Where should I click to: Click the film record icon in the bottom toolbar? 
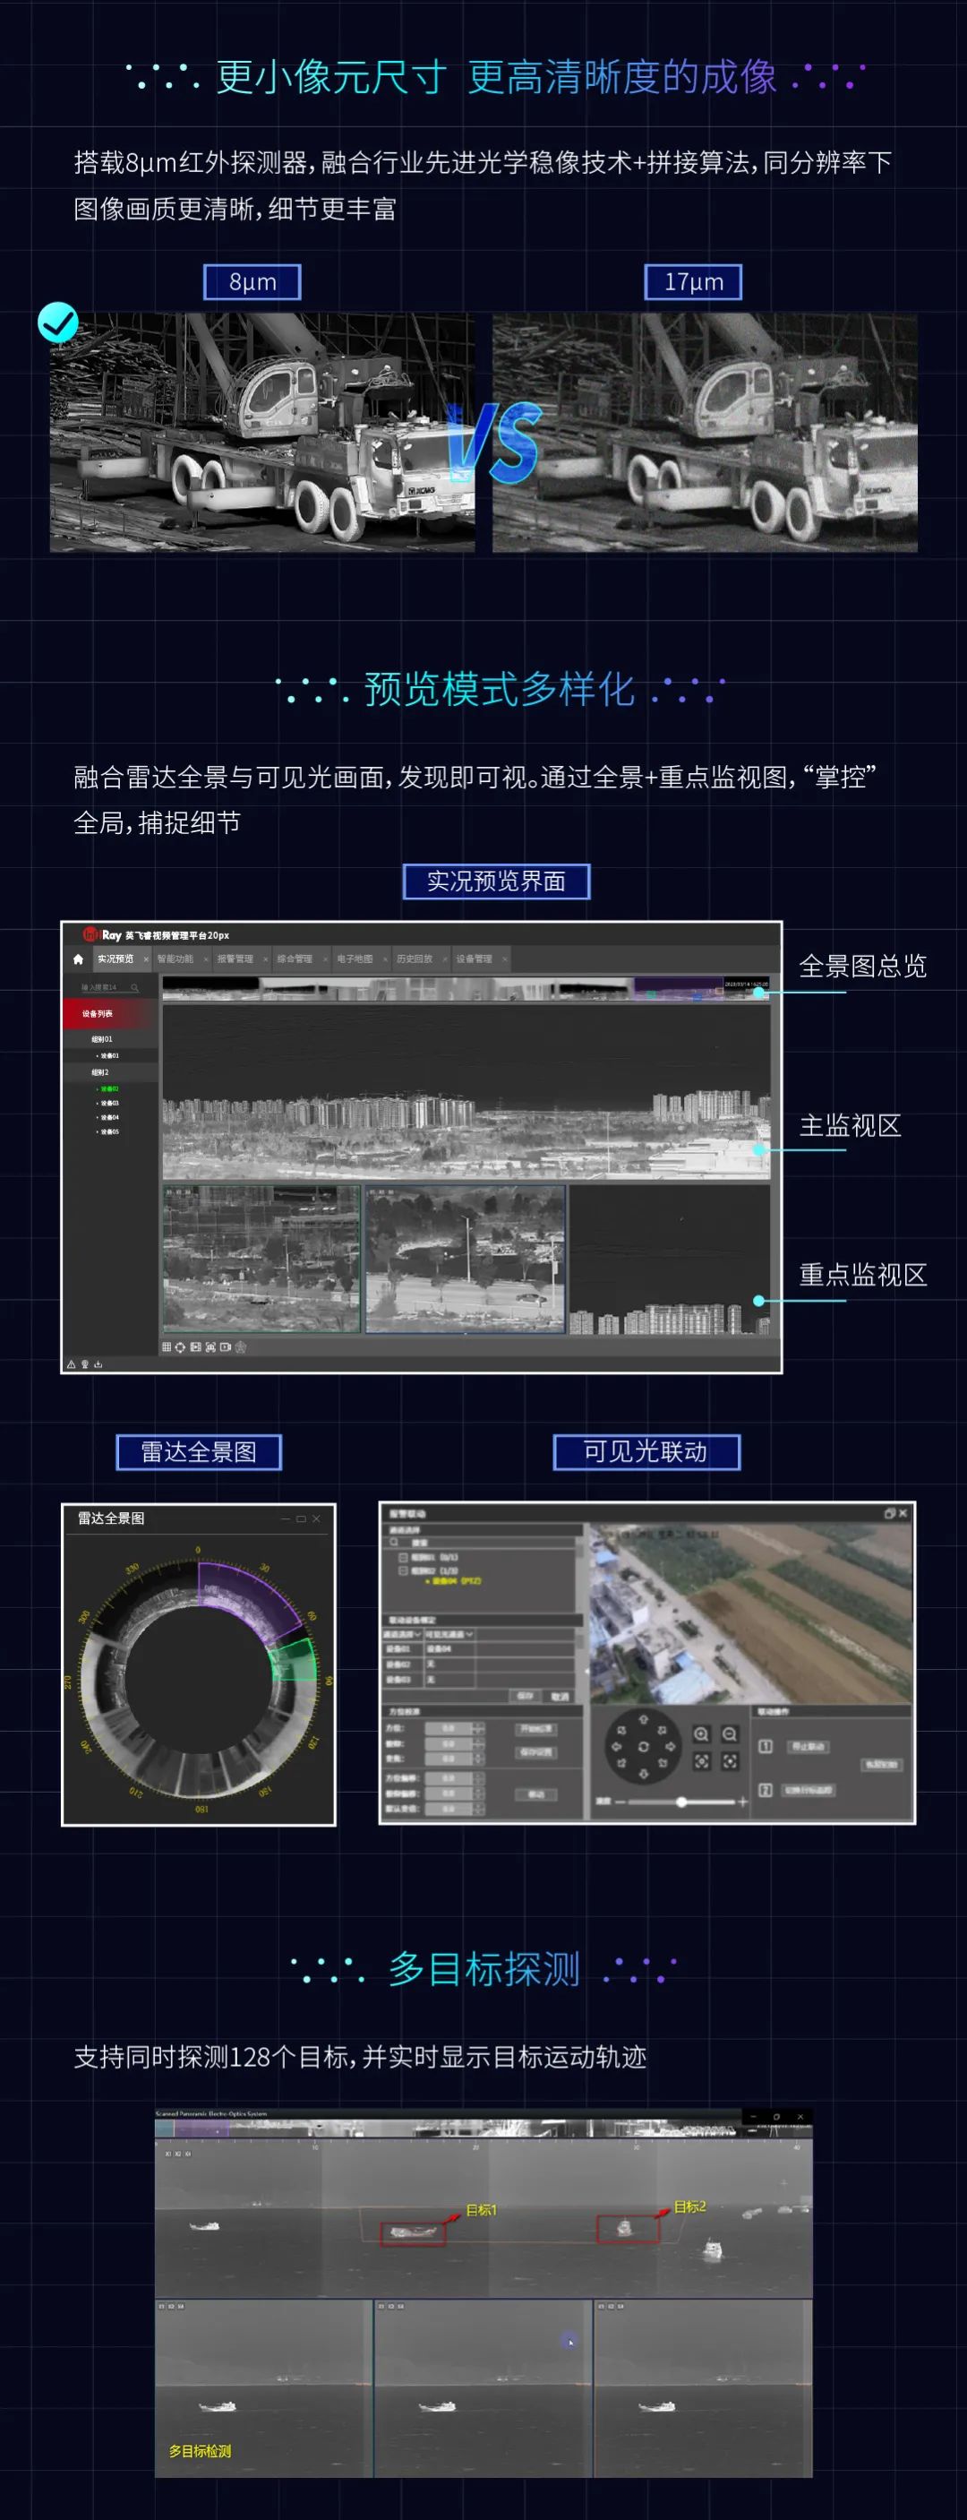coord(196,1347)
